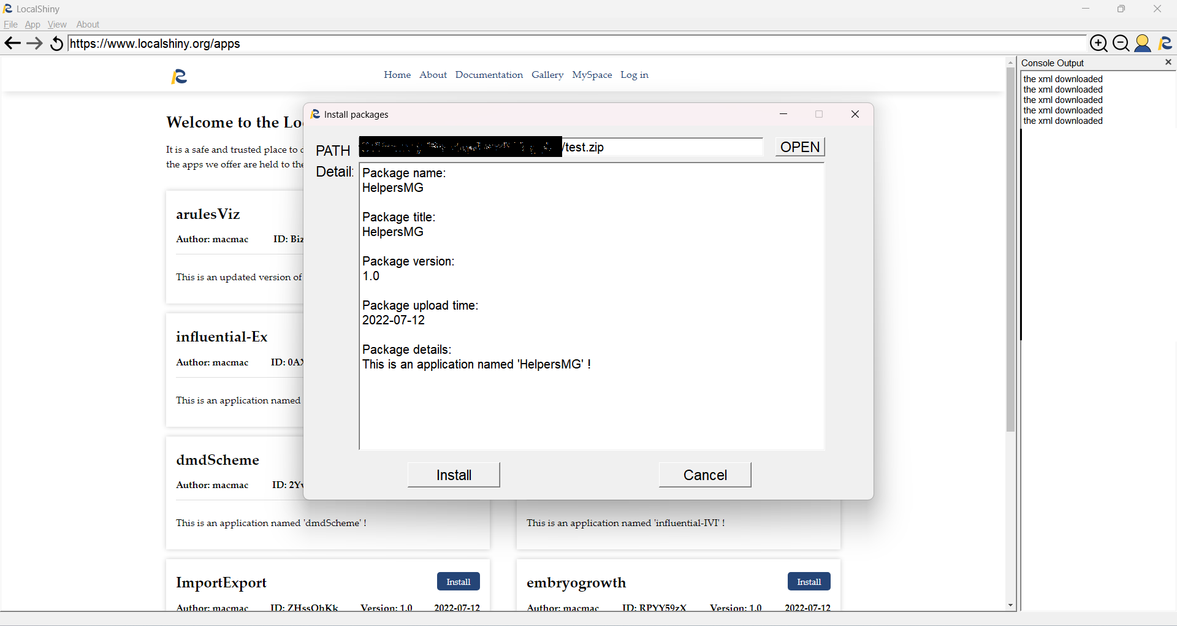Click the scrollbar up arrow

pos(1011,63)
